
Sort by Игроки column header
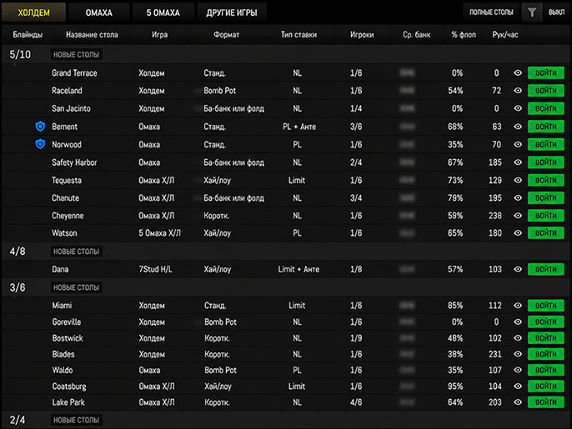362,35
